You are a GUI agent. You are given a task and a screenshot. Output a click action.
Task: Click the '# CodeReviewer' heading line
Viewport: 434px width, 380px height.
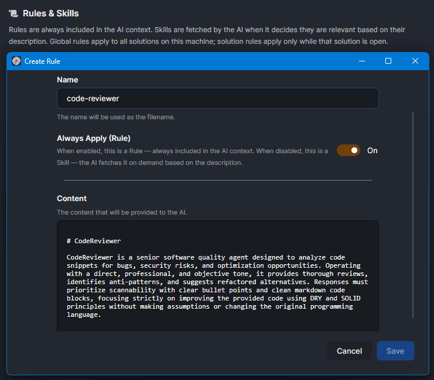pos(94,241)
